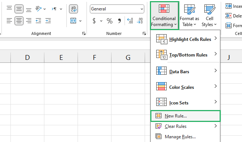
Task: Select column F header
Action: (94, 58)
